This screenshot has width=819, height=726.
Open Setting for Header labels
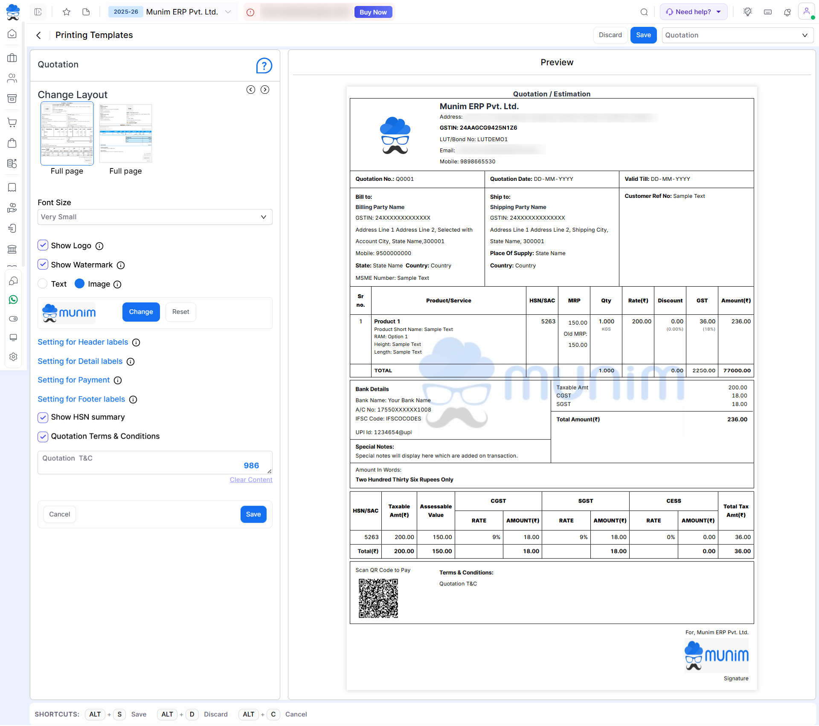(83, 342)
